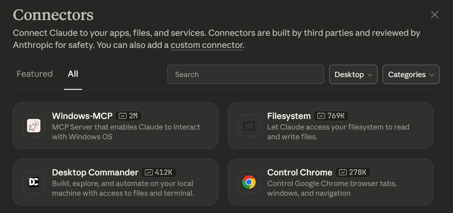Close the Connectors dialog
The image size is (453, 213).
(434, 15)
